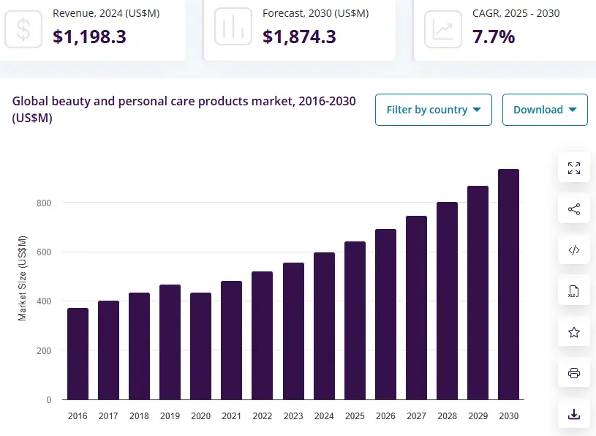Share the market chart
Viewport: 596px width, 436px height.
(573, 208)
